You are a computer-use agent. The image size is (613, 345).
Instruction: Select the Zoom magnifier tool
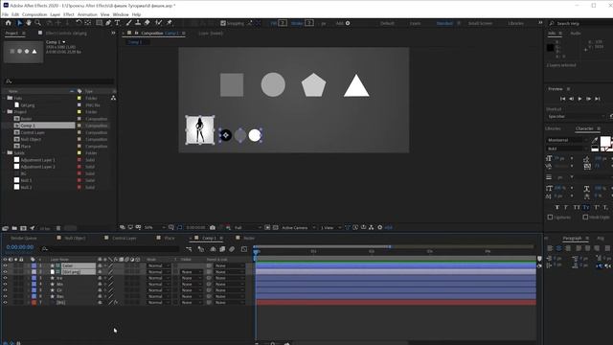(38, 23)
